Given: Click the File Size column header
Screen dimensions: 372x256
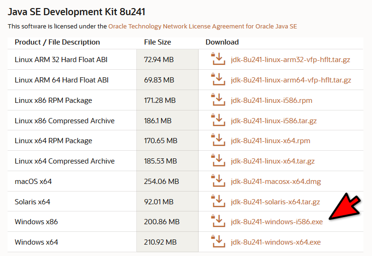Looking at the screenshot, I should 158,42.
